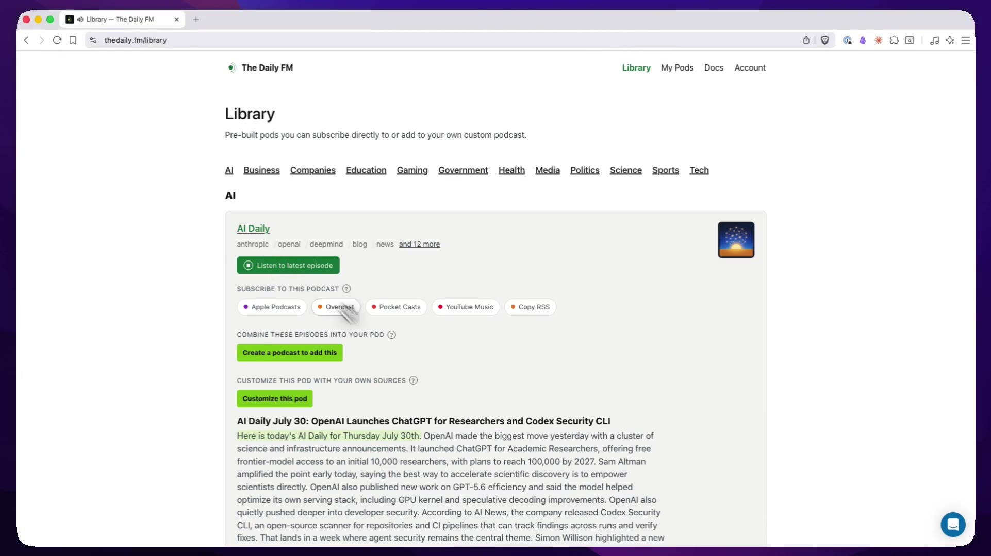This screenshot has width=991, height=556.
Task: Click the help icon beside Subscribe to this podcast
Action: pyautogui.click(x=346, y=289)
